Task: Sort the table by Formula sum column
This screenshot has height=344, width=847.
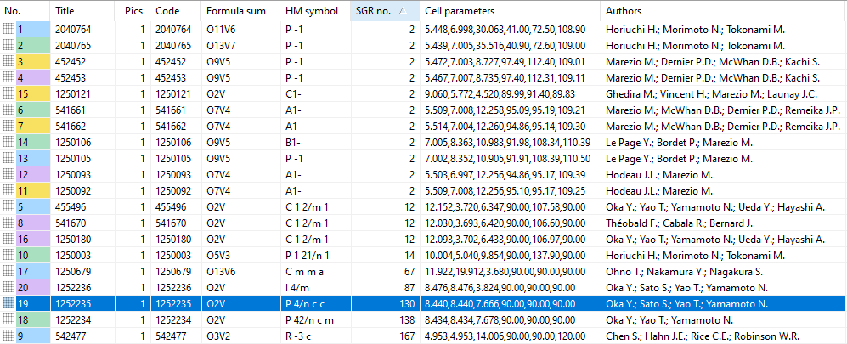Action: 229,12
